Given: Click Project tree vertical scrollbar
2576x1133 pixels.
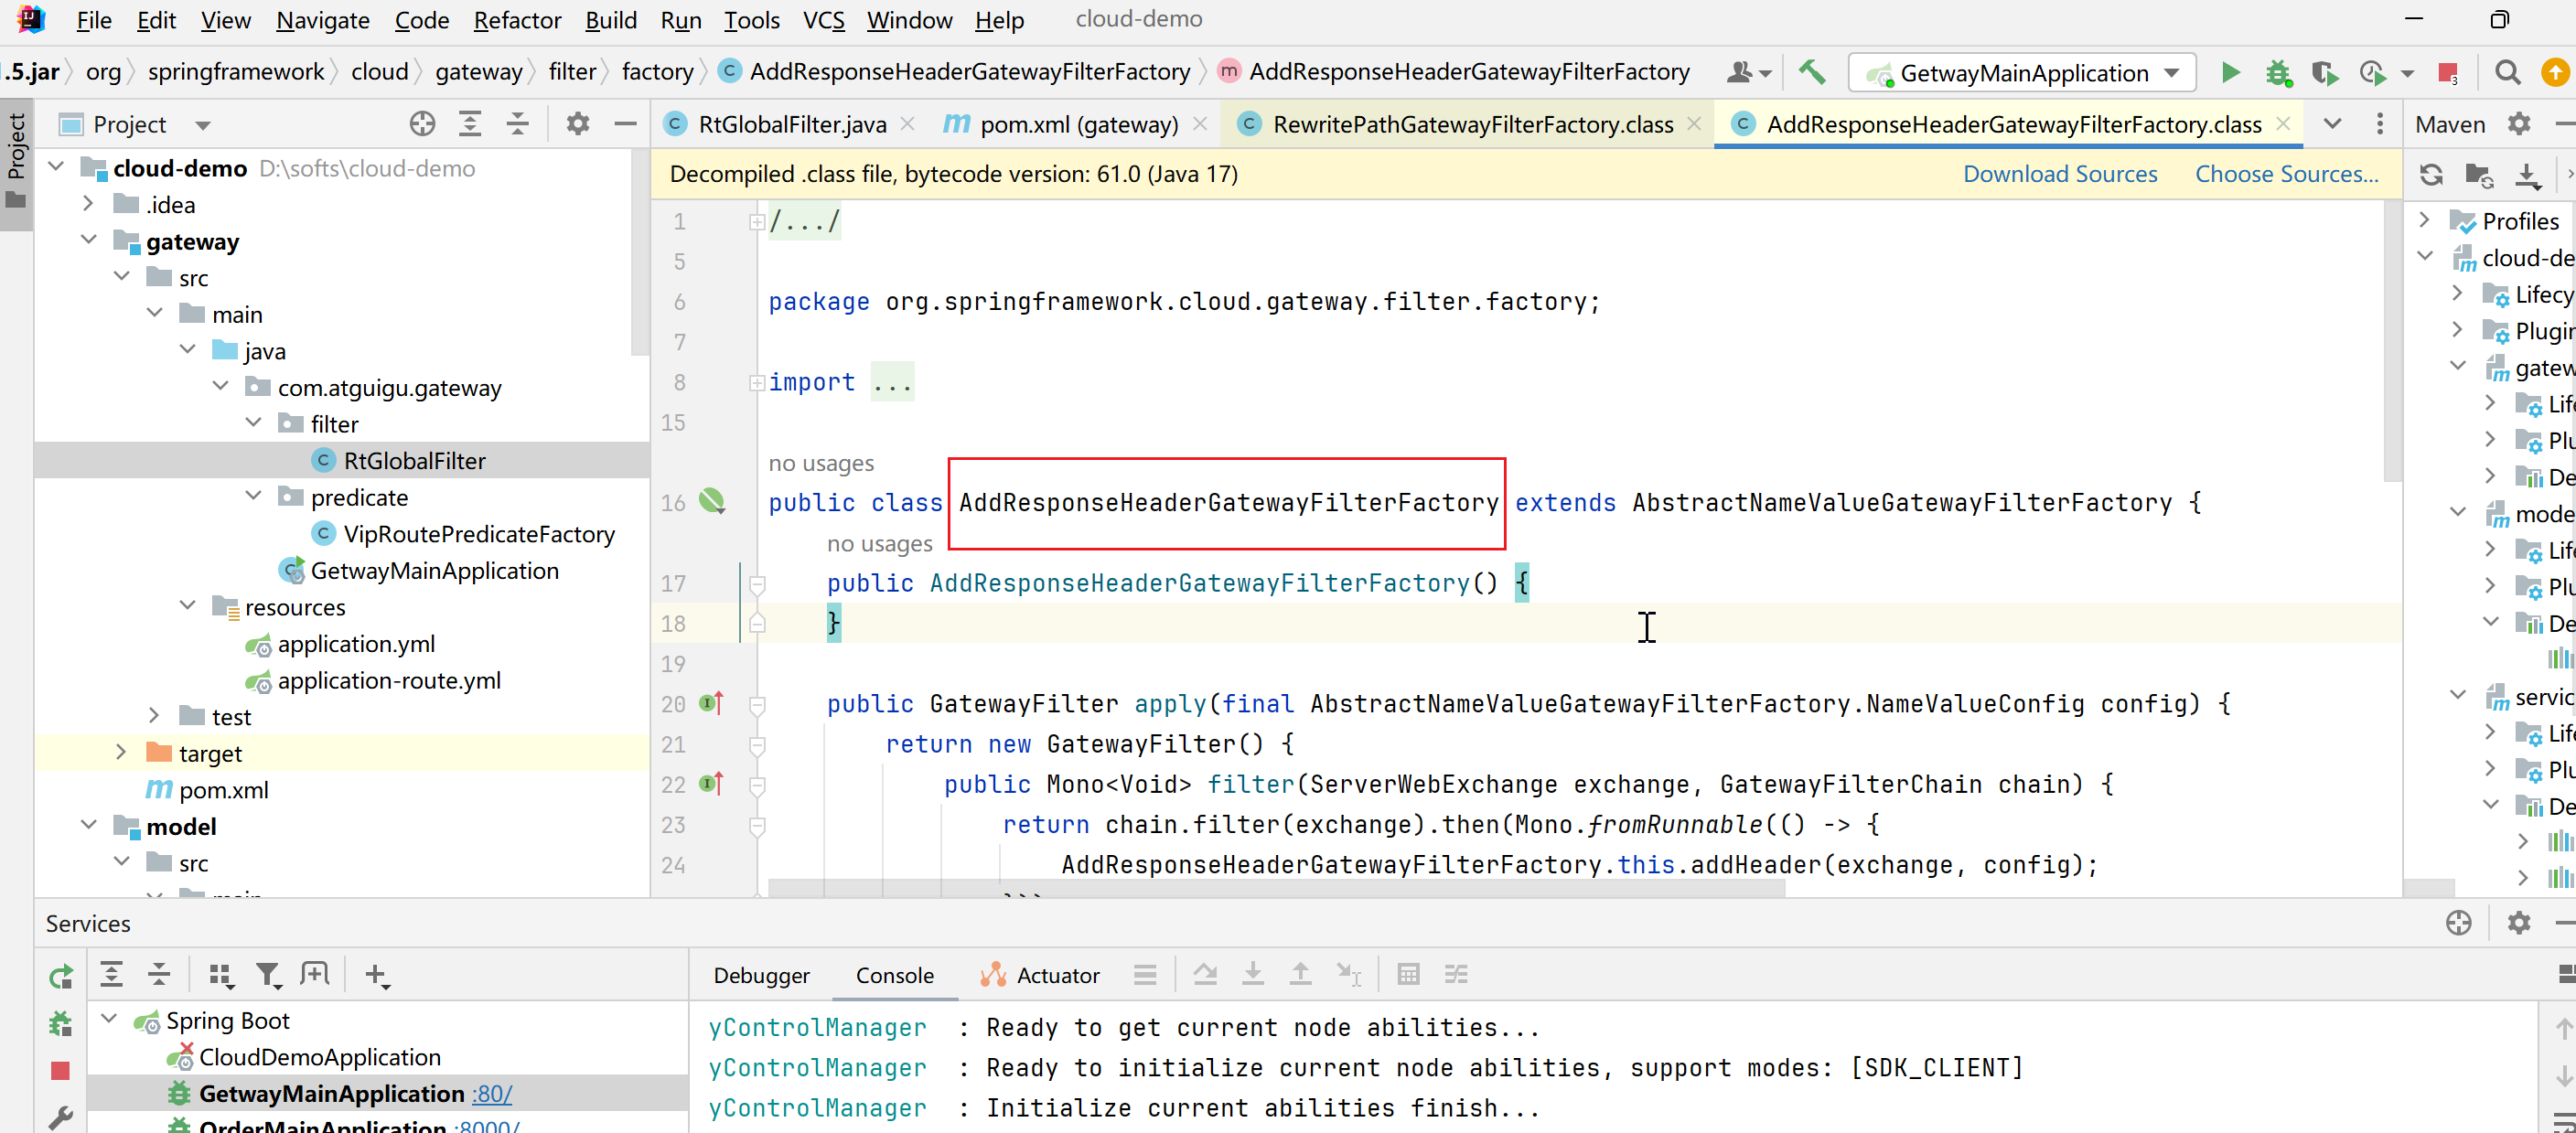Looking at the screenshot, I should pyautogui.click(x=639, y=253).
